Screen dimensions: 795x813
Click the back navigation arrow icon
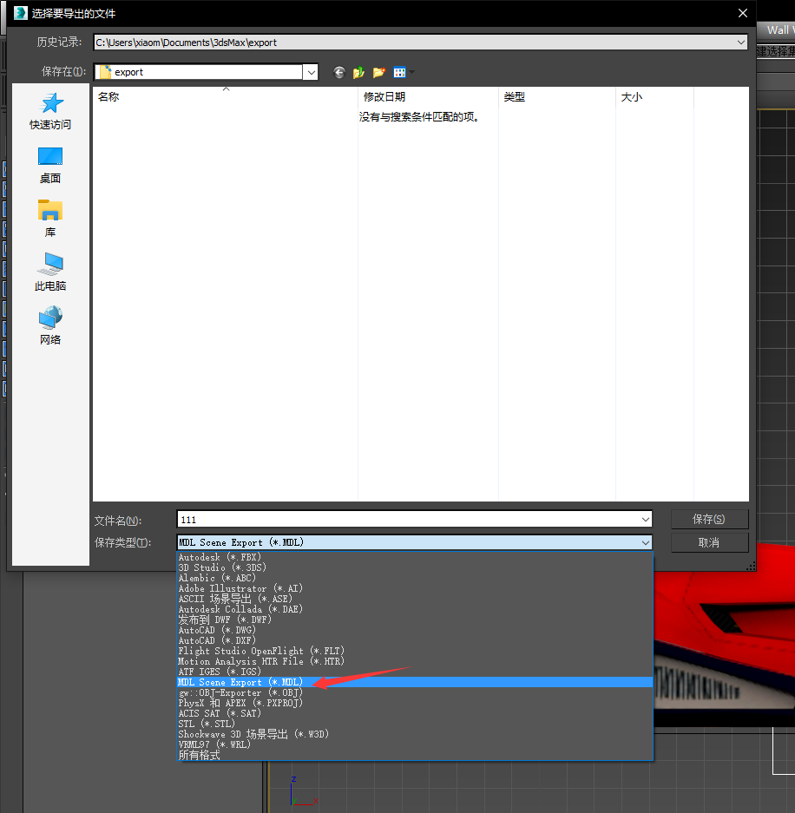click(x=338, y=73)
